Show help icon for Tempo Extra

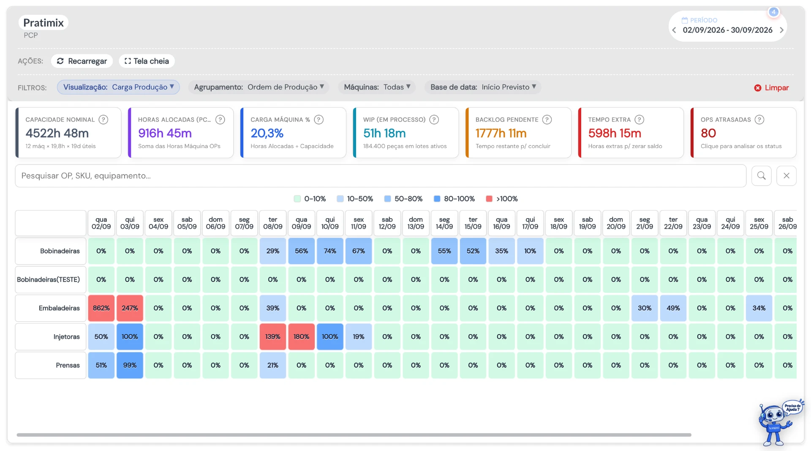point(640,120)
